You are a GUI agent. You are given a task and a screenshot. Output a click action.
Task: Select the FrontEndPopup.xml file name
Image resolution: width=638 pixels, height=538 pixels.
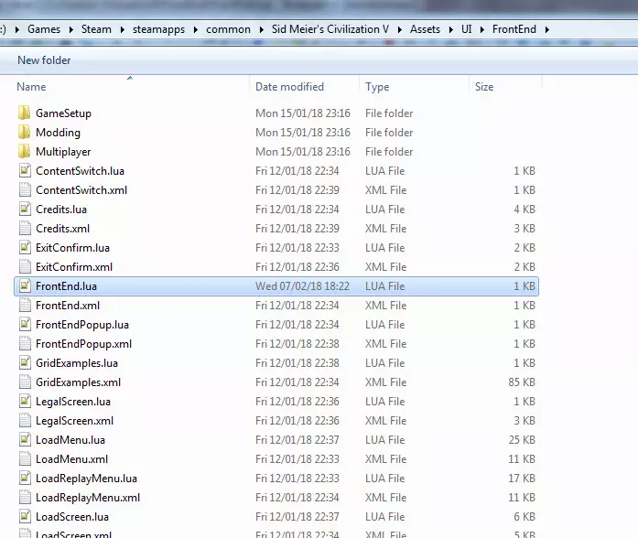pyautogui.click(x=84, y=344)
